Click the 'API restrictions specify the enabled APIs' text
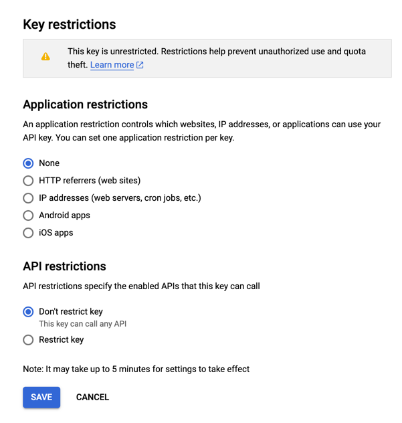 pyautogui.click(x=141, y=286)
